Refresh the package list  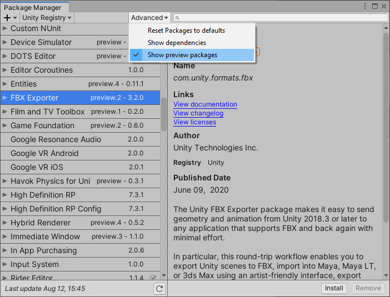(159, 289)
